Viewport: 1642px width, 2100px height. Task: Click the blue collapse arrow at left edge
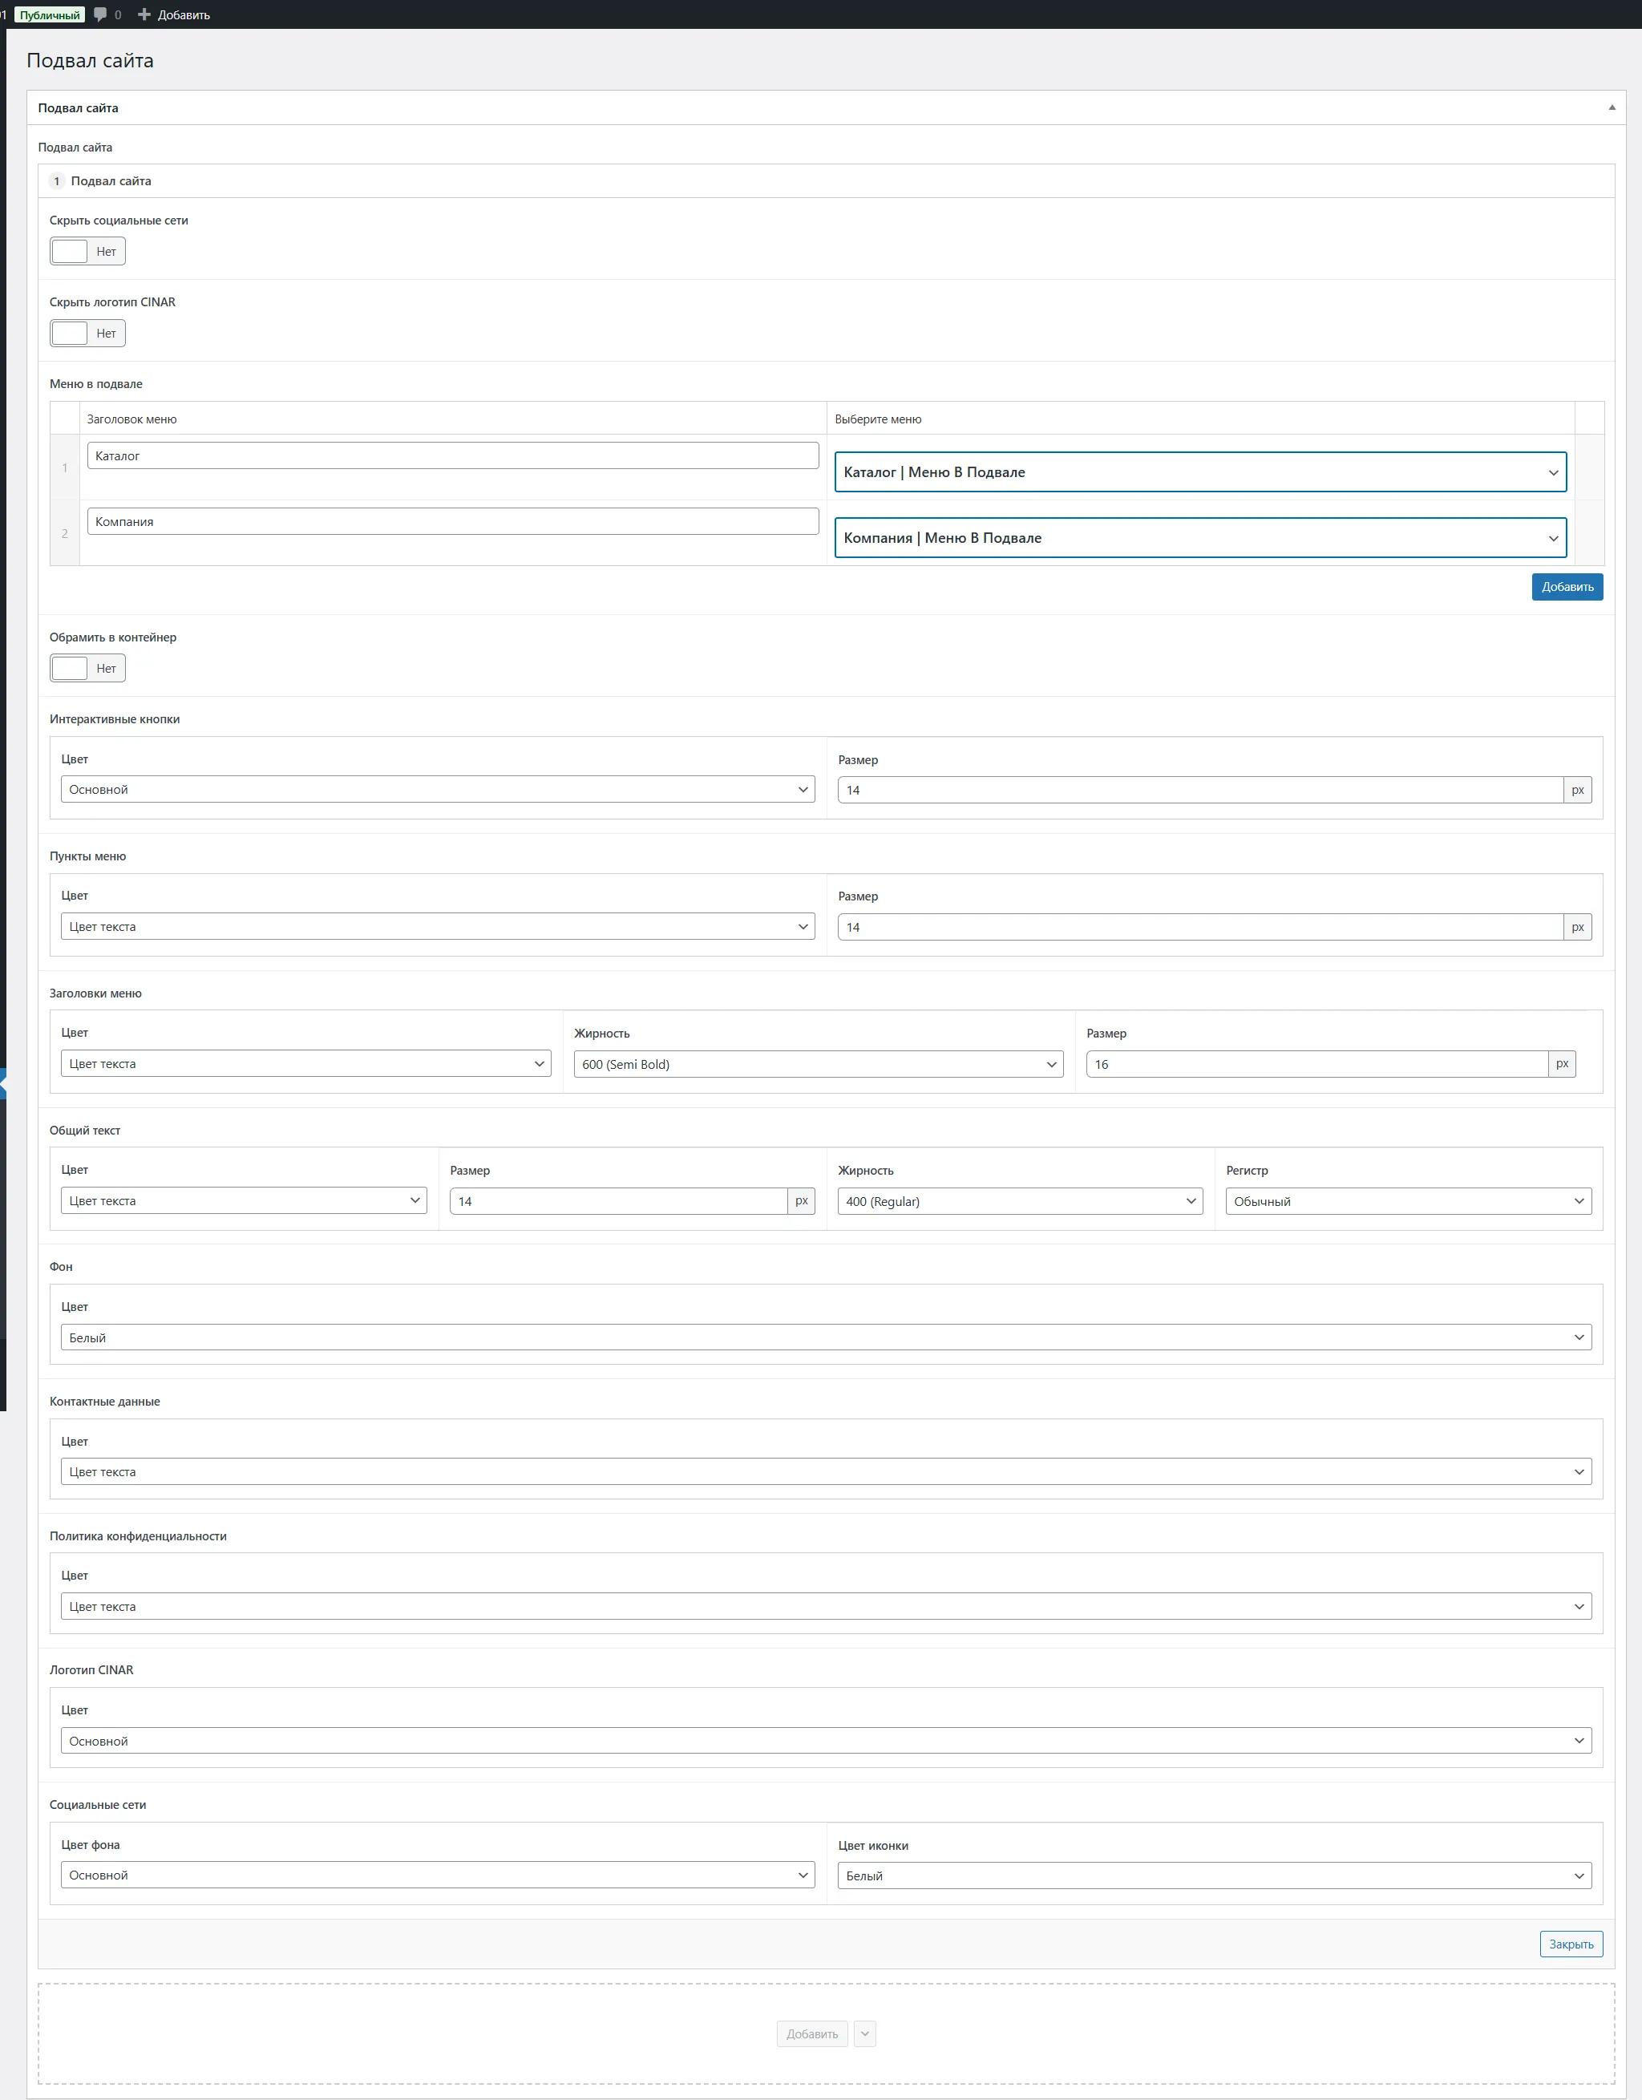4,1082
